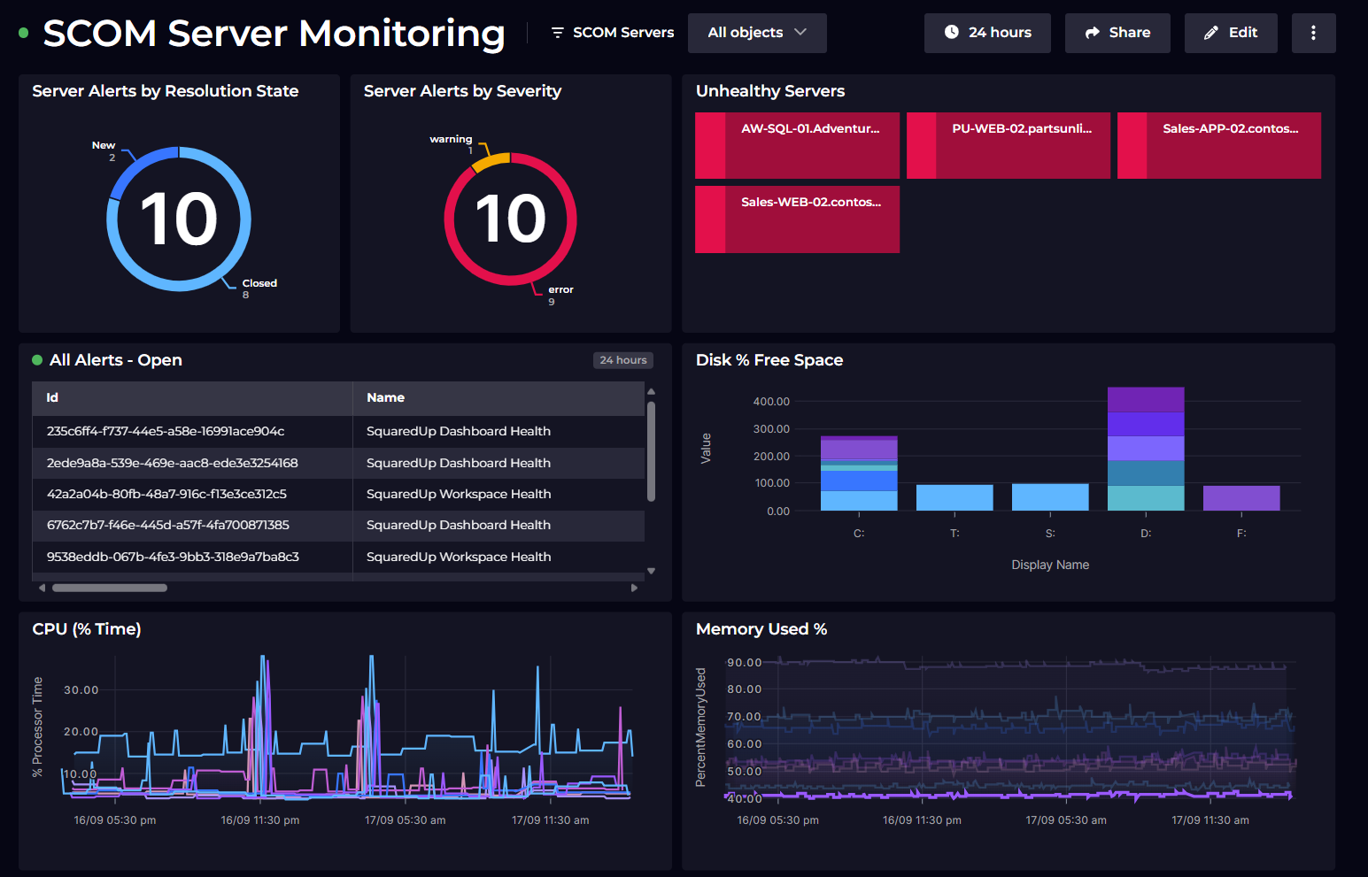Open the PU-WEB-02.partsunli server tile
Viewport: 1368px width, 877px height.
[x=1008, y=145]
